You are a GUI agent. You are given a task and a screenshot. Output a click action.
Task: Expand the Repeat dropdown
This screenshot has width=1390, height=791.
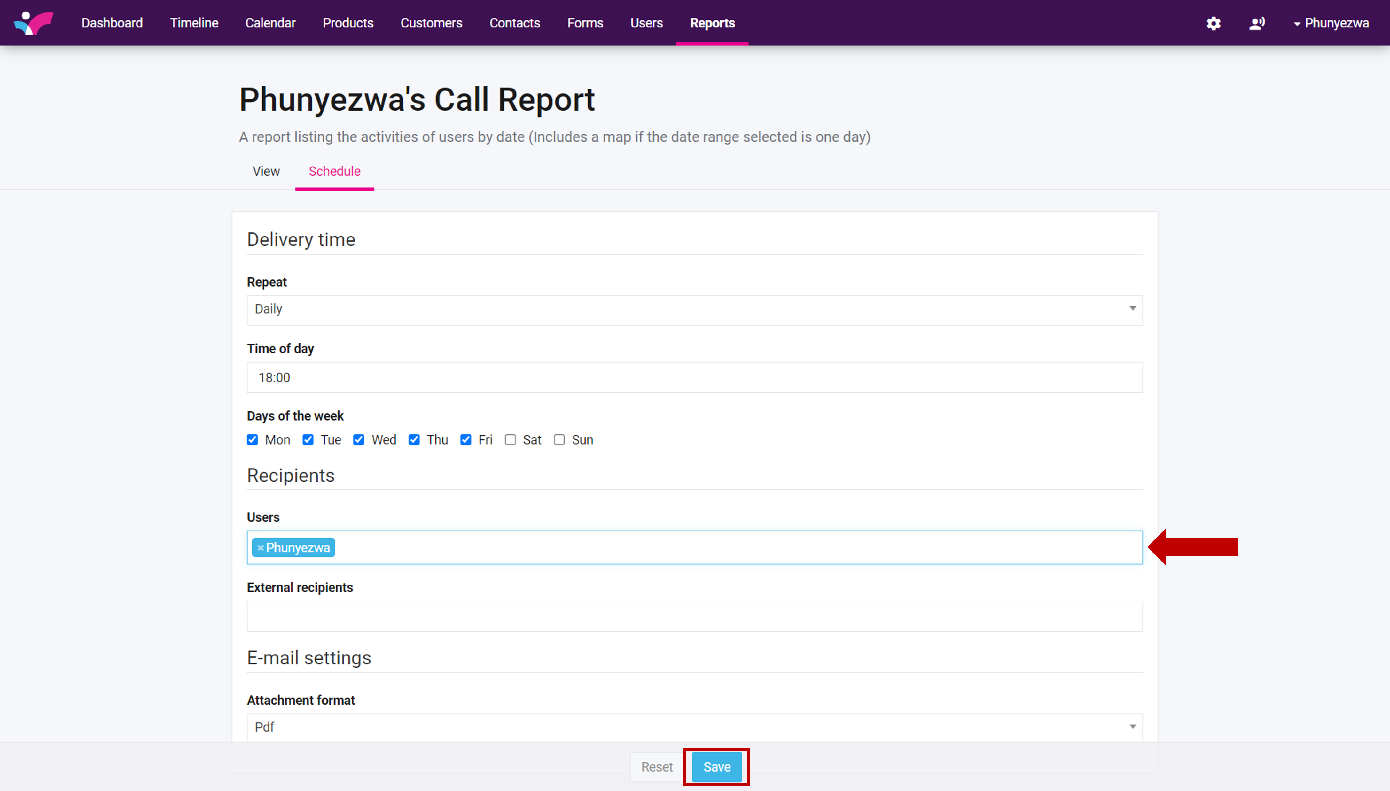(694, 310)
